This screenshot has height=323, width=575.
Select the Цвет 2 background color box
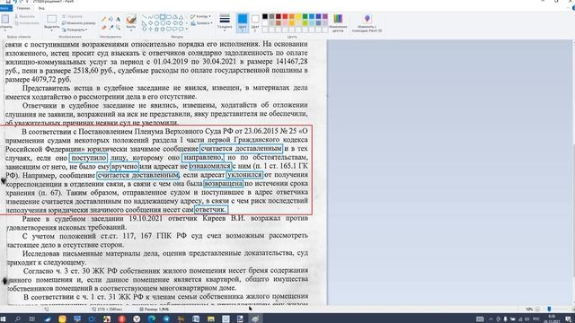[x=255, y=22]
